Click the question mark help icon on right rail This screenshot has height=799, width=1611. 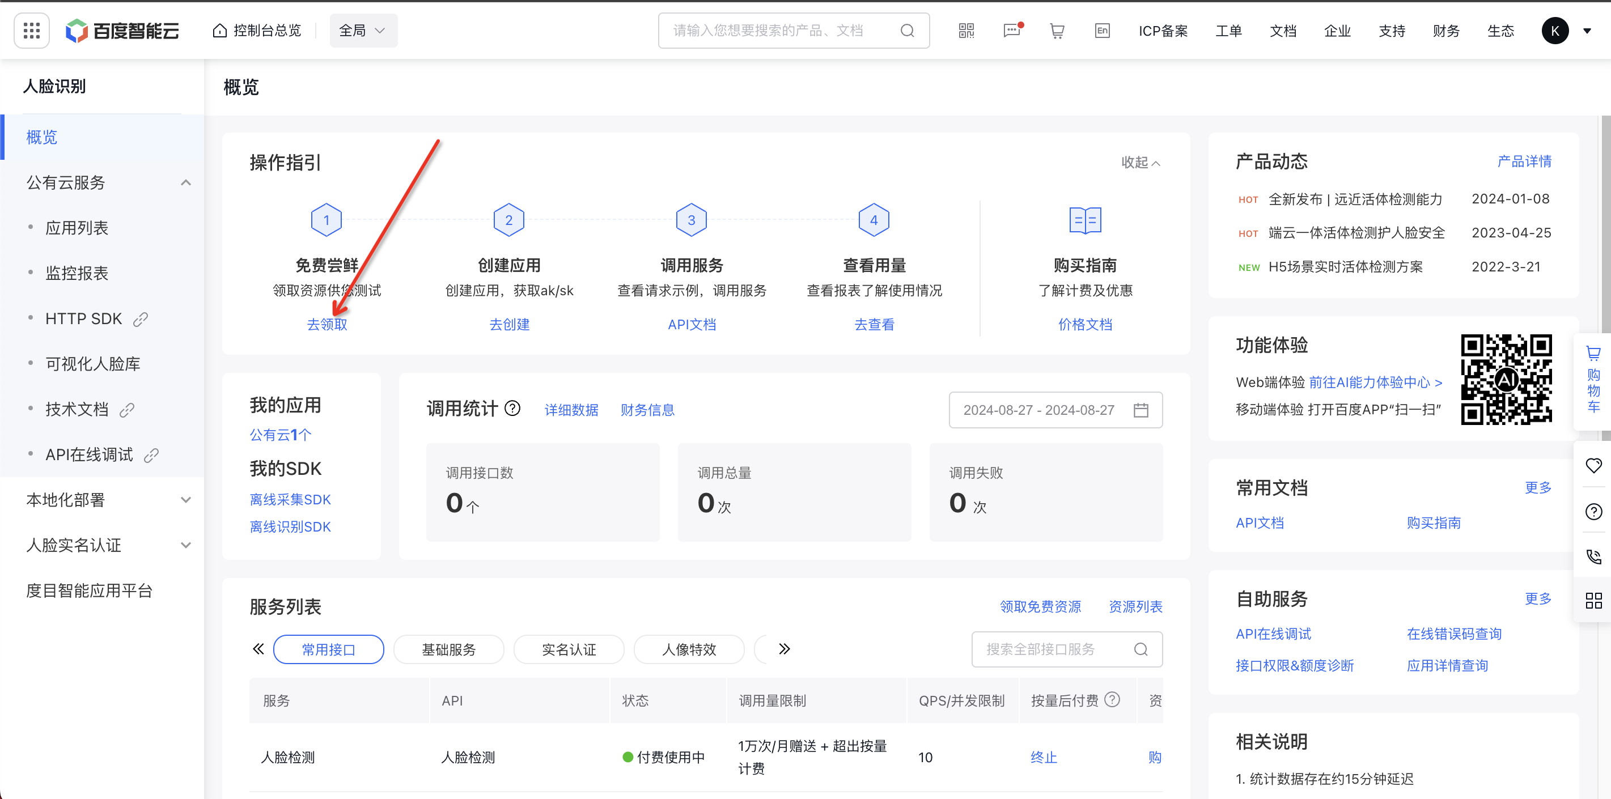pyautogui.click(x=1593, y=511)
